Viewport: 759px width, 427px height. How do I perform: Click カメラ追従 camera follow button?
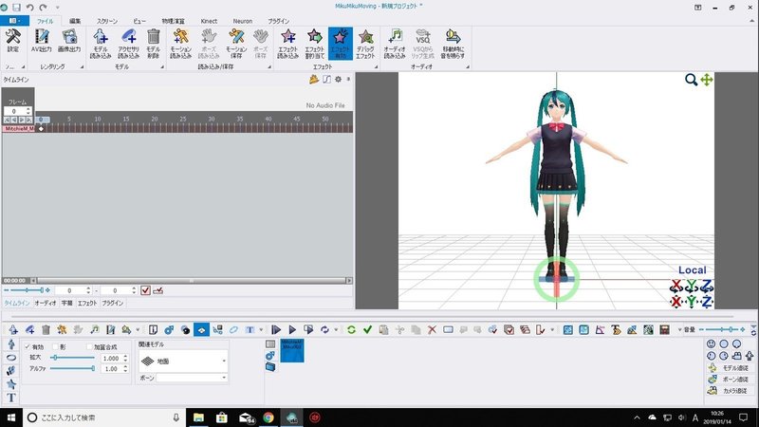730,391
